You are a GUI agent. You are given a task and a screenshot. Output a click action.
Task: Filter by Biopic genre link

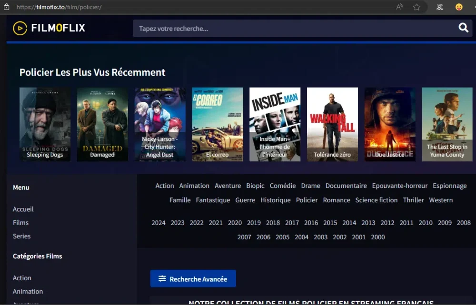coord(255,186)
